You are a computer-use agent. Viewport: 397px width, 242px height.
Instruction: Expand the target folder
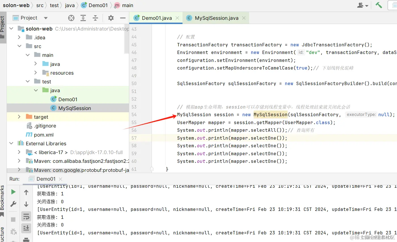click(x=19, y=117)
